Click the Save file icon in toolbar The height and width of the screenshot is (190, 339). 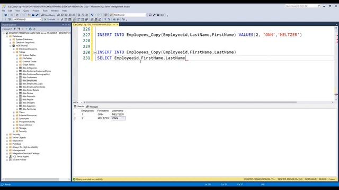(33, 15)
